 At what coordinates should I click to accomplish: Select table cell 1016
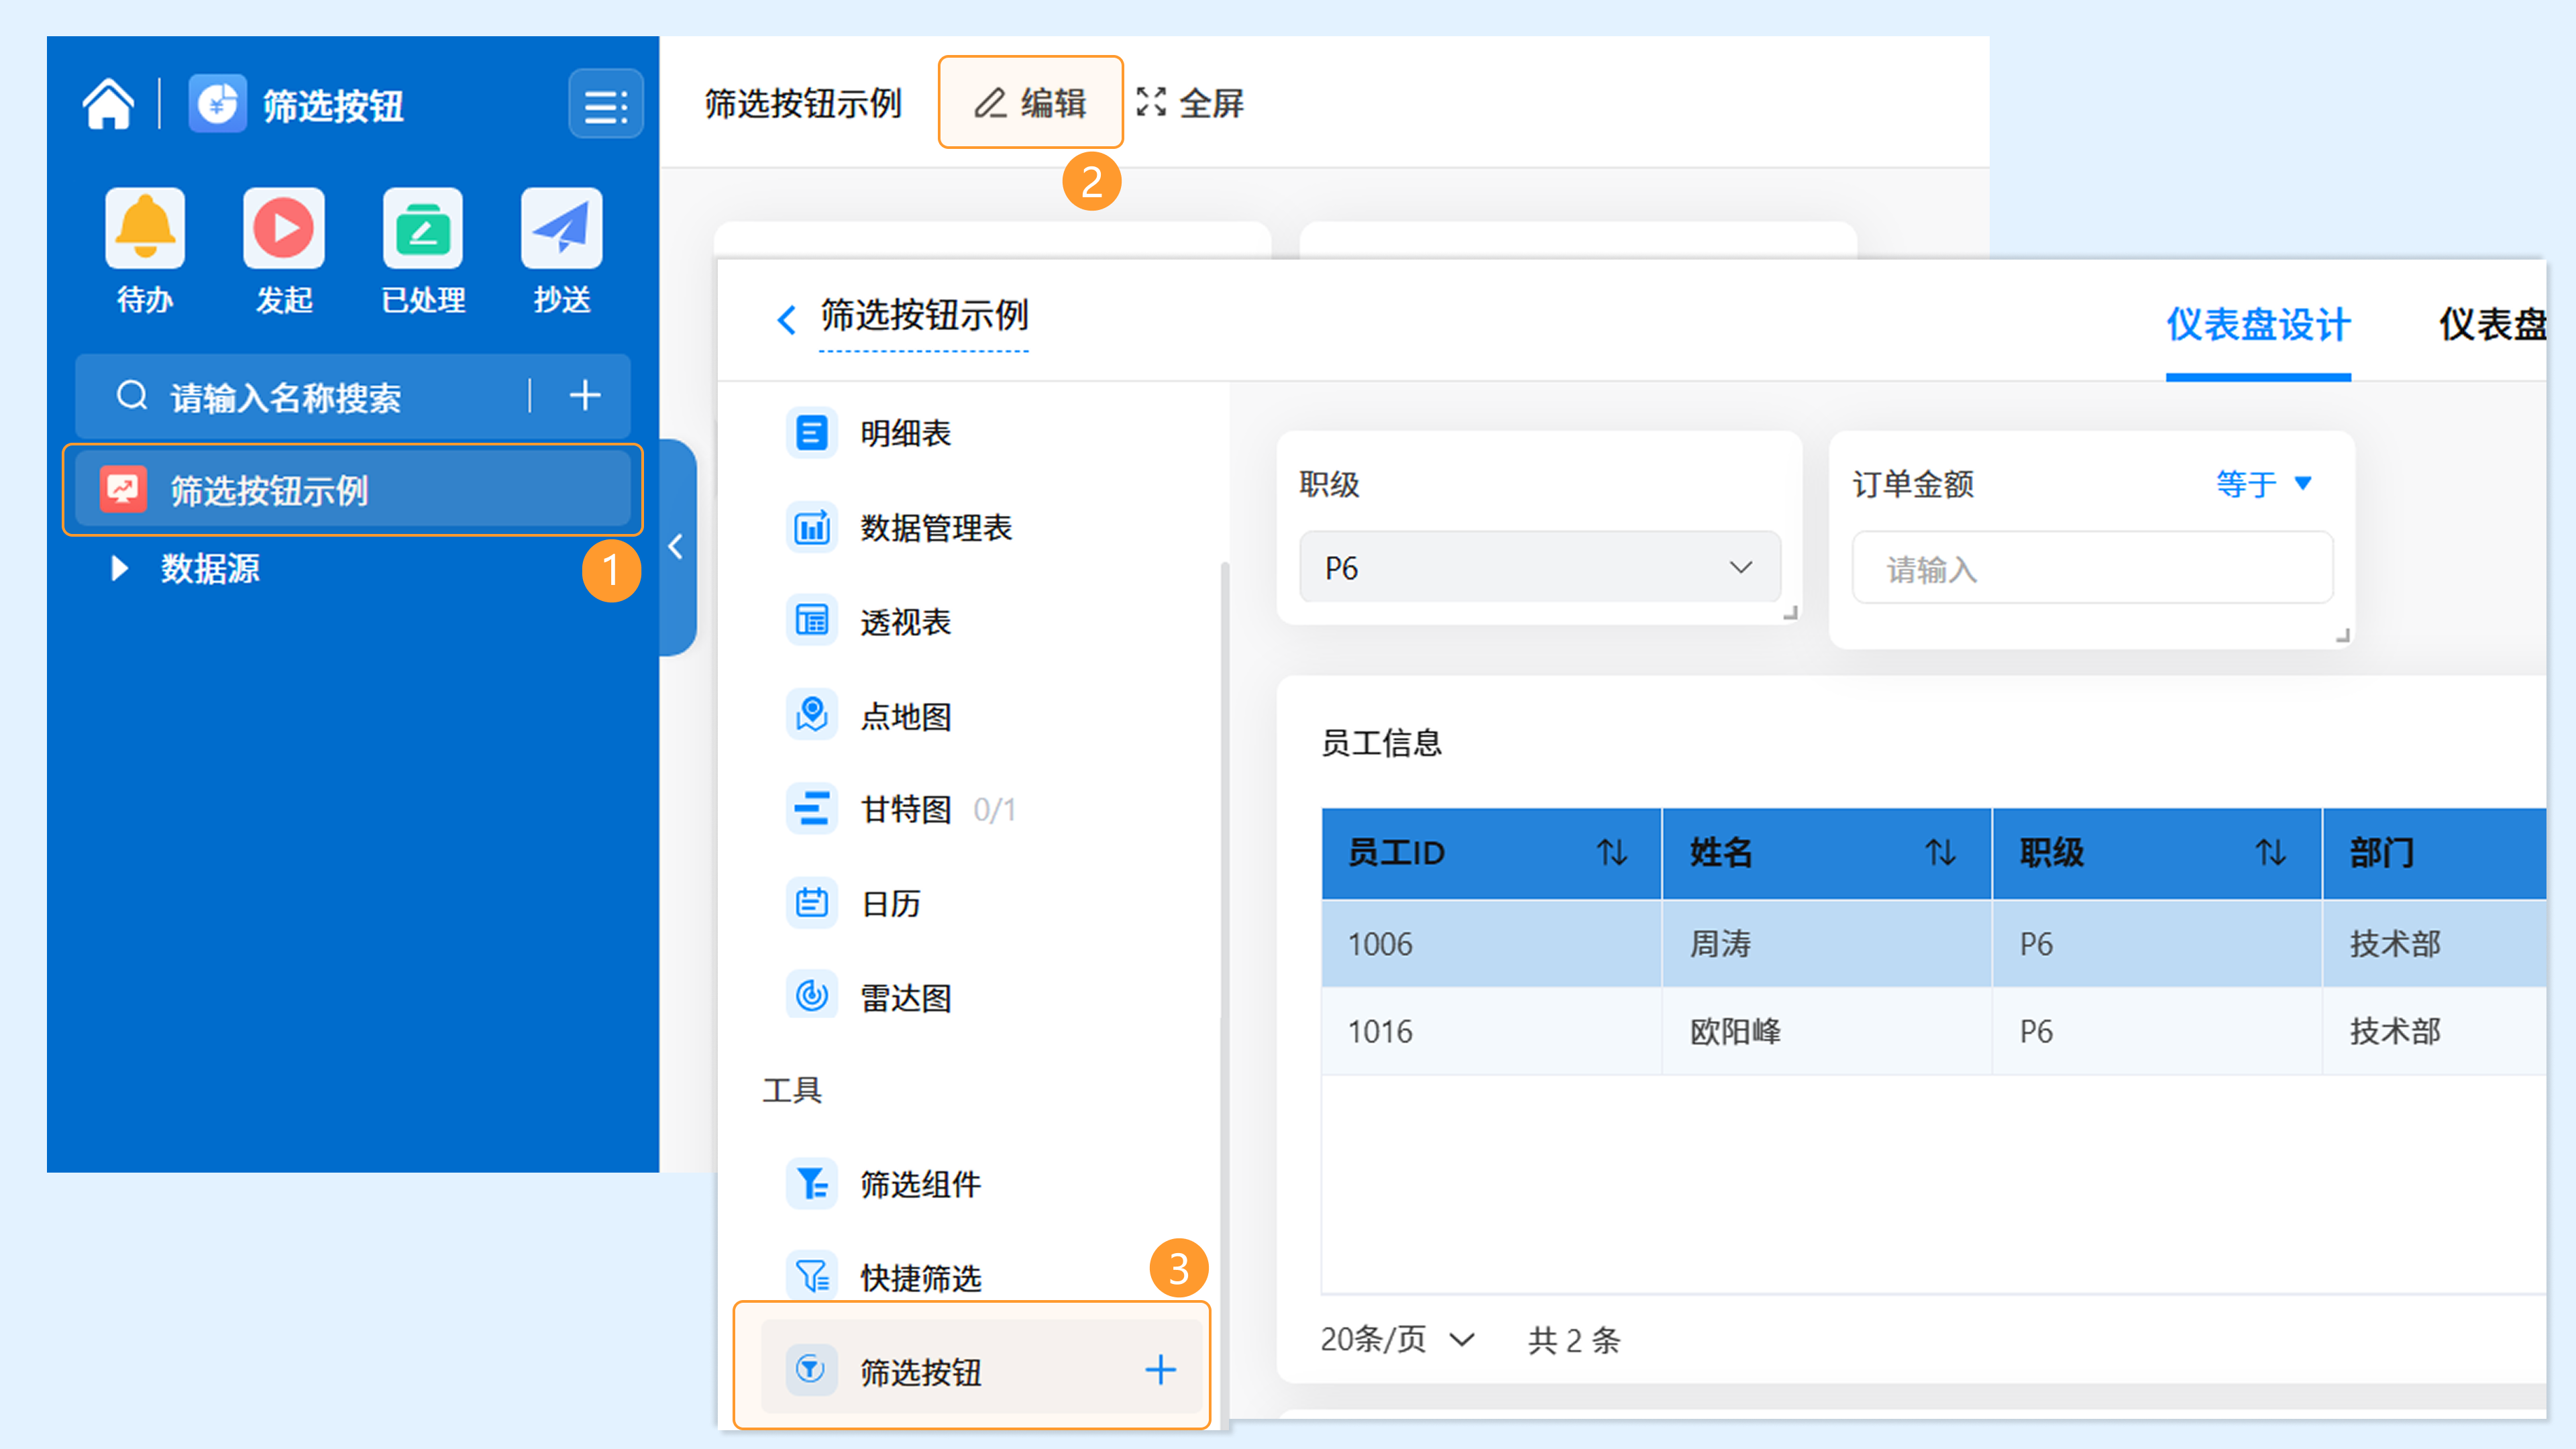click(x=1491, y=1031)
